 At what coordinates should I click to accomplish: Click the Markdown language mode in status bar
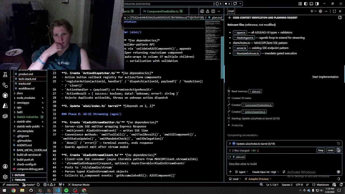coord(323,185)
